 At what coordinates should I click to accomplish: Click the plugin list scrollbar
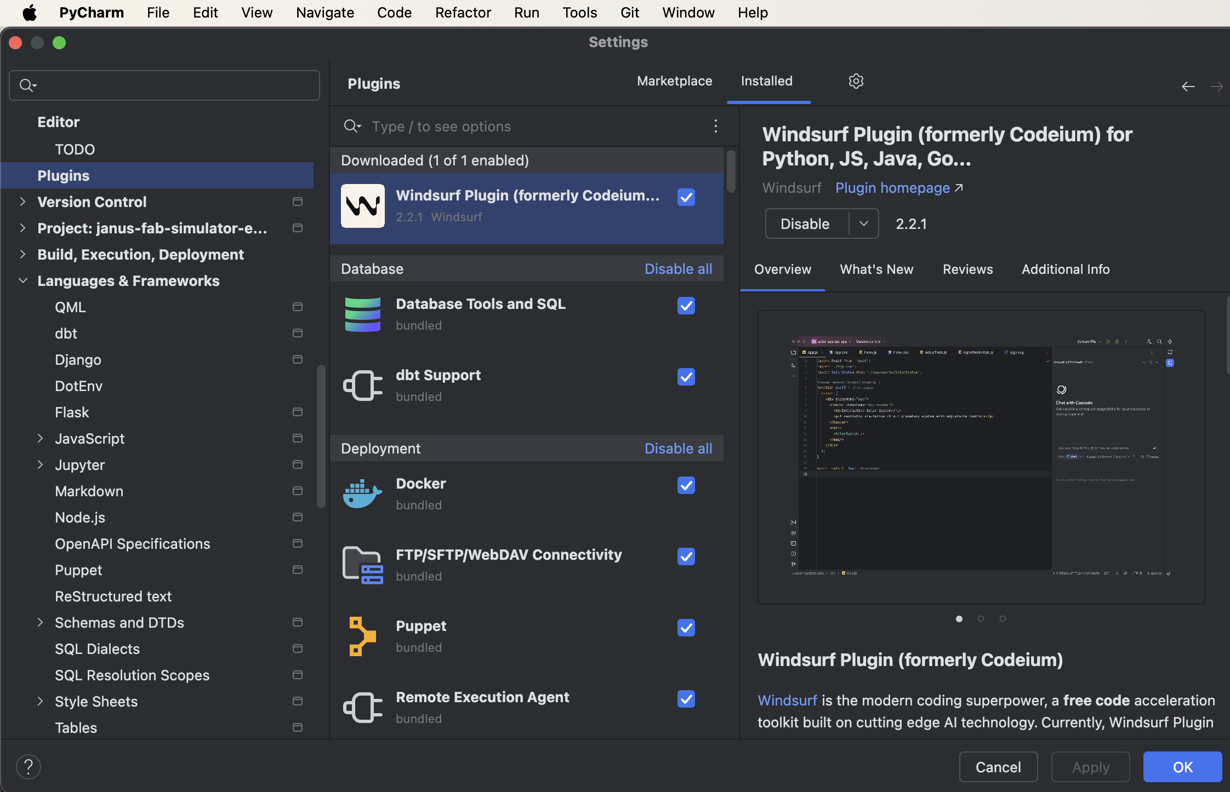point(731,171)
